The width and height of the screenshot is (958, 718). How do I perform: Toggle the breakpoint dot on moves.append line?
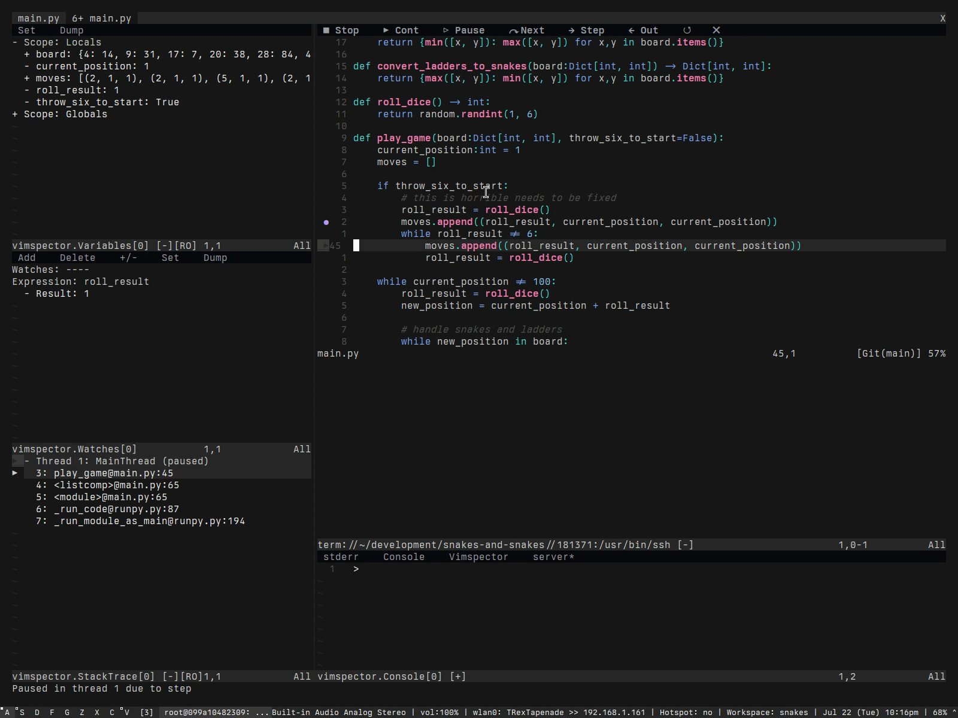326,222
